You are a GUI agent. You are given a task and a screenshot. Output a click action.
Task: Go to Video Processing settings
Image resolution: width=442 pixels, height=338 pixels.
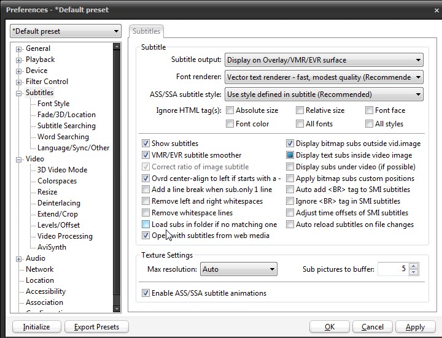coord(65,237)
